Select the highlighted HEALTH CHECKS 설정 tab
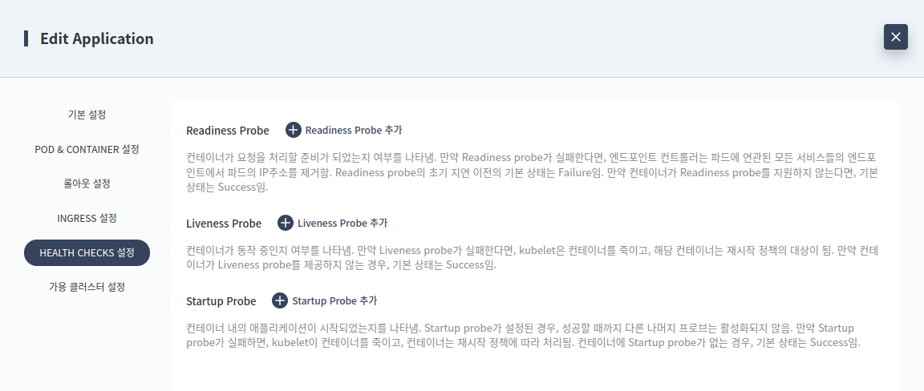Viewport: 924px width, 391px height. click(x=87, y=252)
